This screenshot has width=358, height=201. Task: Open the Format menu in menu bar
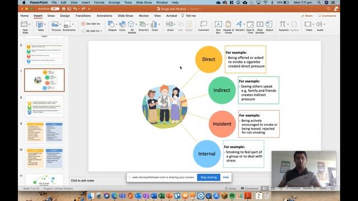[100, 2]
